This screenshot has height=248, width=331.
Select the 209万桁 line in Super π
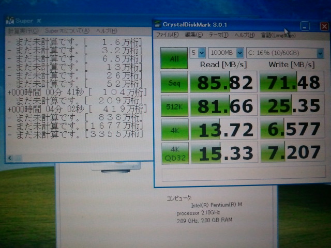pyautogui.click(x=75, y=101)
